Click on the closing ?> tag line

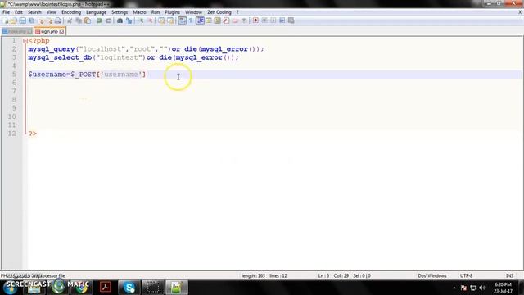(x=33, y=134)
